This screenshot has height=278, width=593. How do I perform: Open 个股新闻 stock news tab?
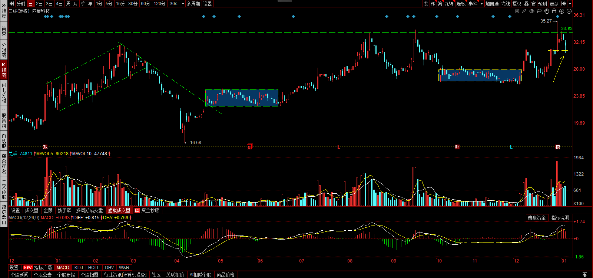click(20, 275)
